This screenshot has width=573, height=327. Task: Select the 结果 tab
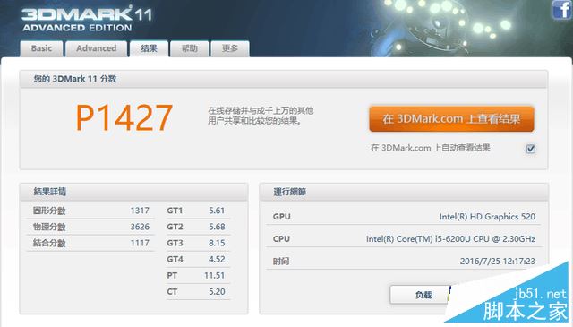point(149,48)
